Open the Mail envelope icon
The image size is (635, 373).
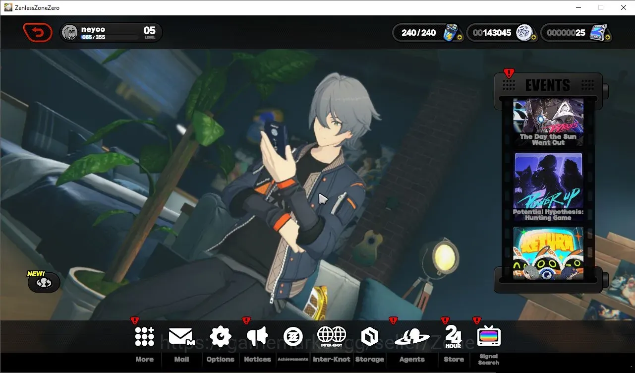(x=181, y=337)
